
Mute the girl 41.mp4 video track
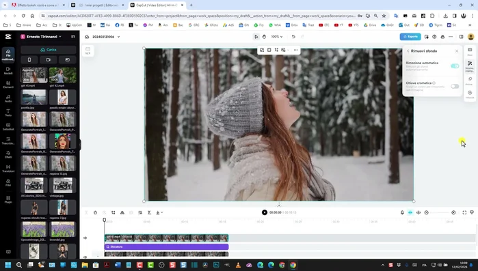click(x=85, y=238)
